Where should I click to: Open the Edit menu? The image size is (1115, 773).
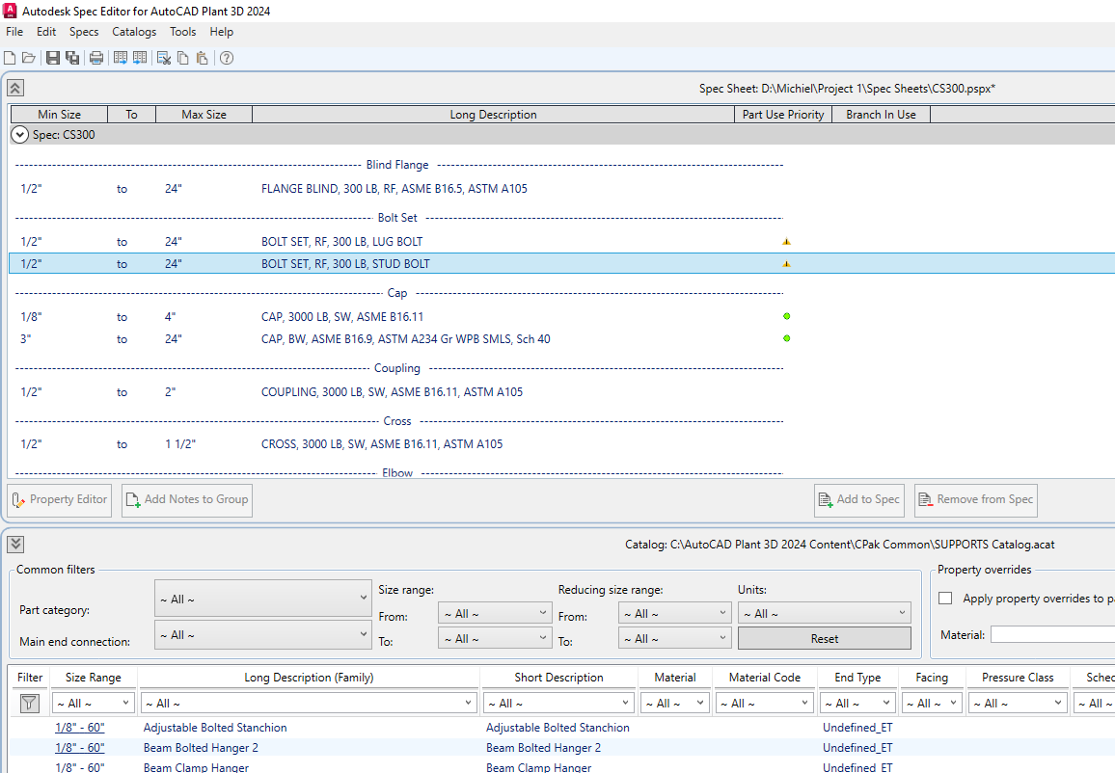point(46,32)
